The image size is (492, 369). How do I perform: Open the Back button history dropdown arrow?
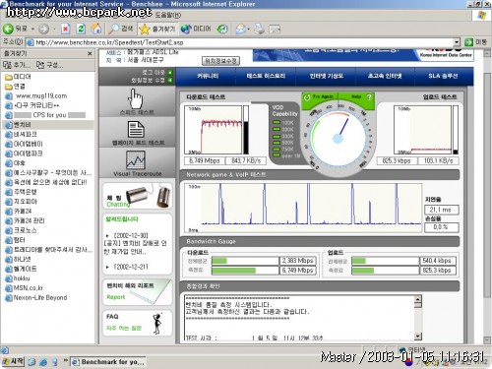tap(32, 30)
